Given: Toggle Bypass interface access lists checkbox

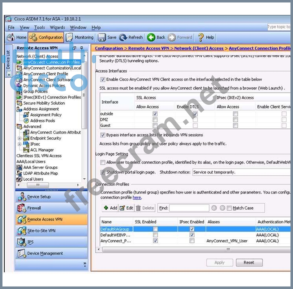Looking at the screenshot, I should pyautogui.click(x=103, y=135).
